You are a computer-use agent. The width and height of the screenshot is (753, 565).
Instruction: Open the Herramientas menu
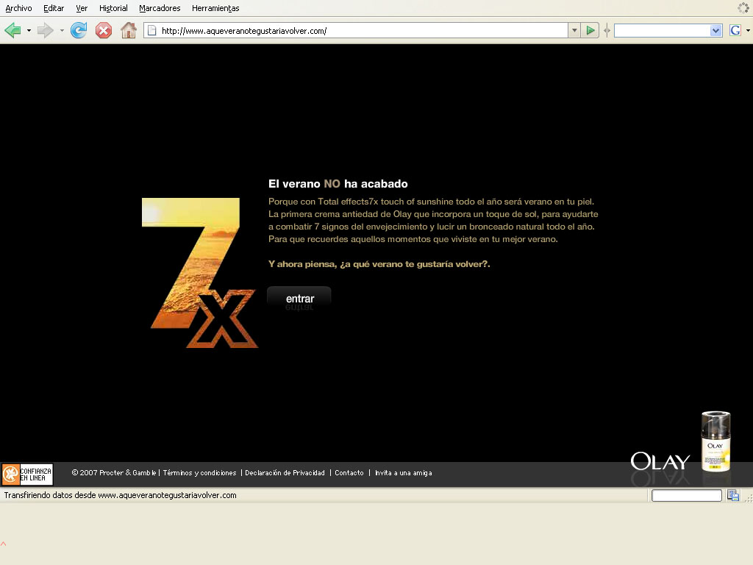point(215,8)
